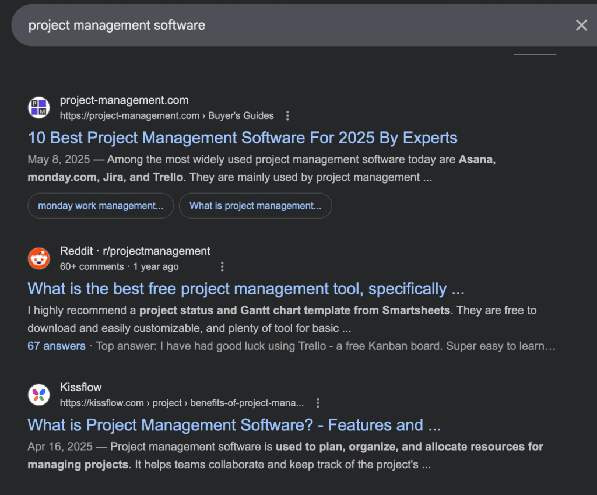Click the project-management.com Buyer's Guides URL
This screenshot has height=495, width=597.
tap(167, 116)
